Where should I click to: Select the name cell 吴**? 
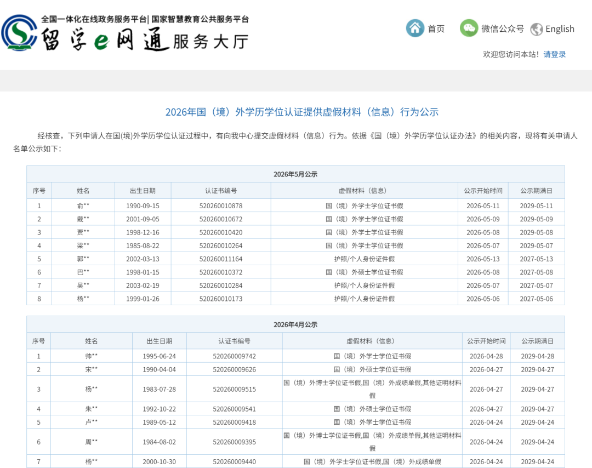tap(83, 286)
